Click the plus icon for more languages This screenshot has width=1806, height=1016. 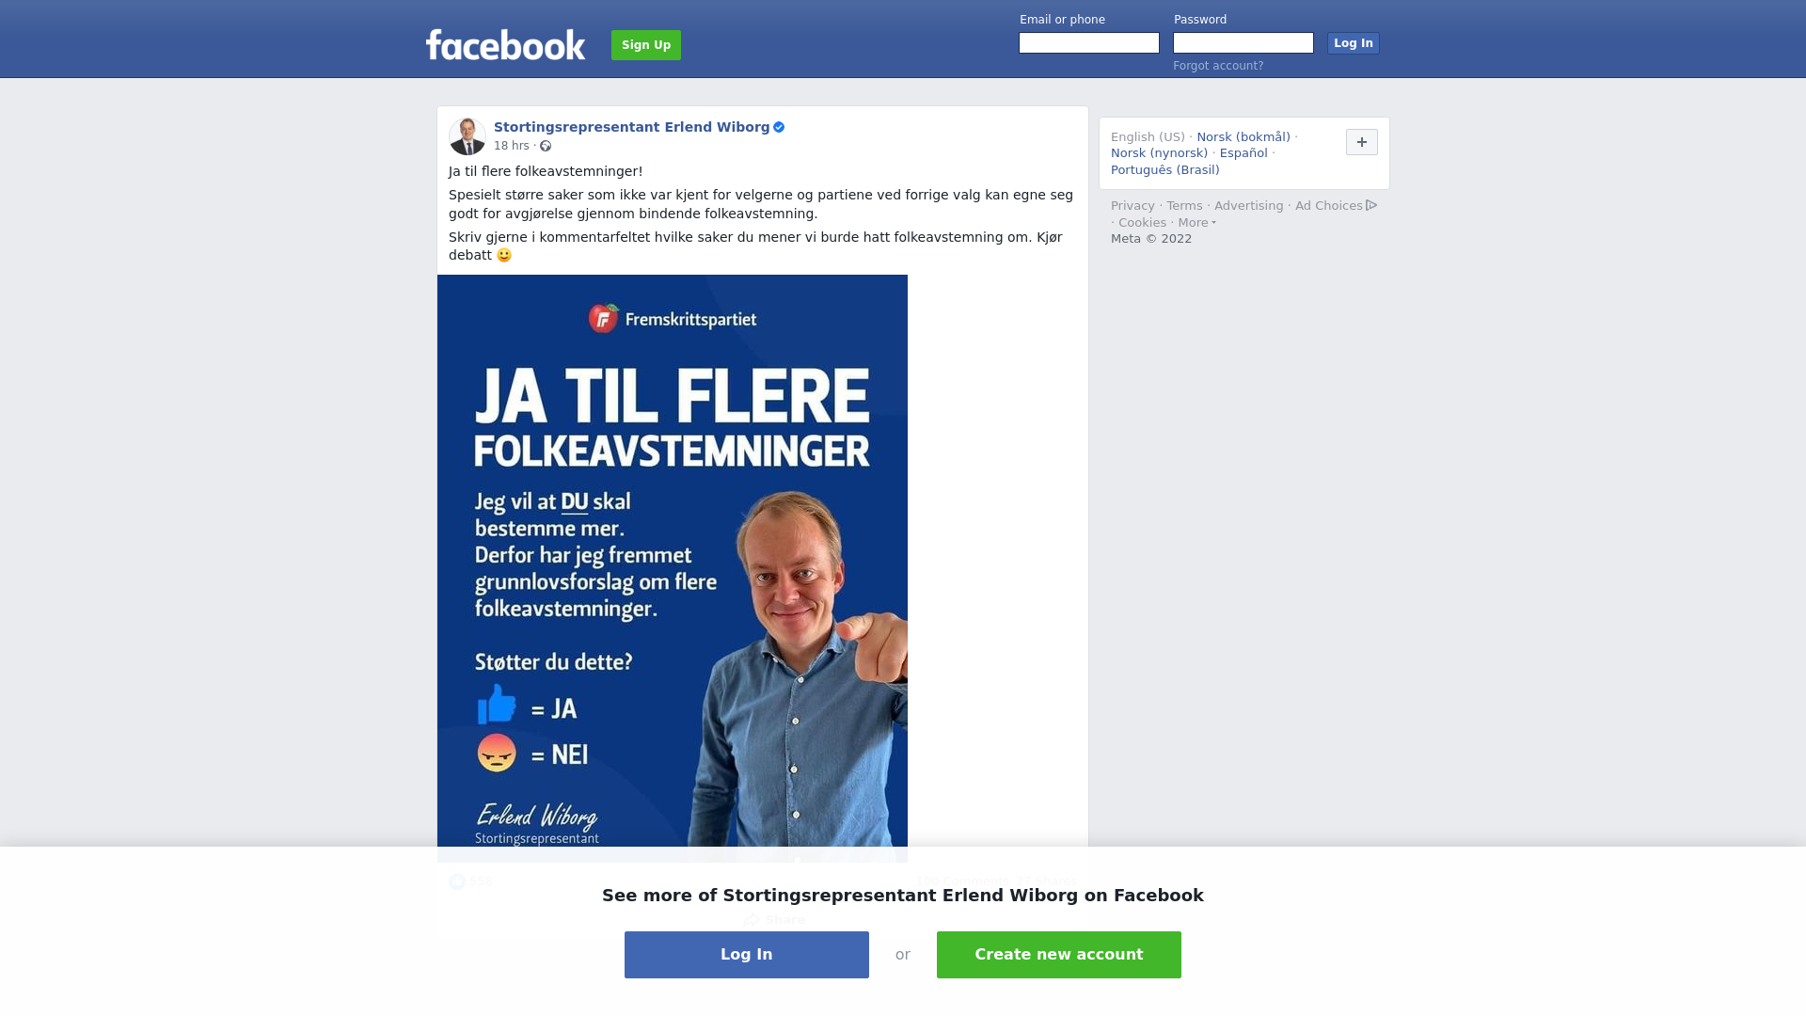coord(1361,142)
